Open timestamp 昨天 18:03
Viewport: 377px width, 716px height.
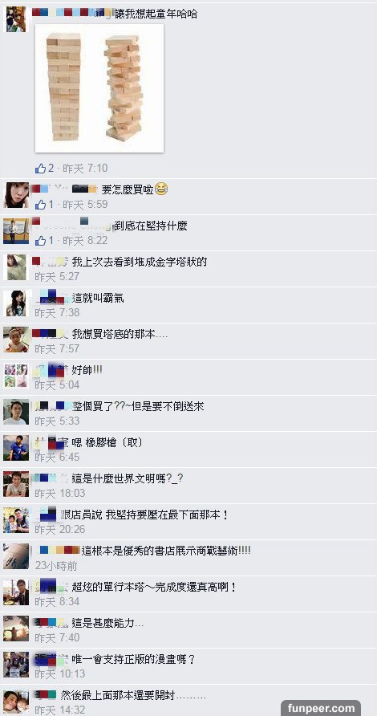click(x=60, y=493)
